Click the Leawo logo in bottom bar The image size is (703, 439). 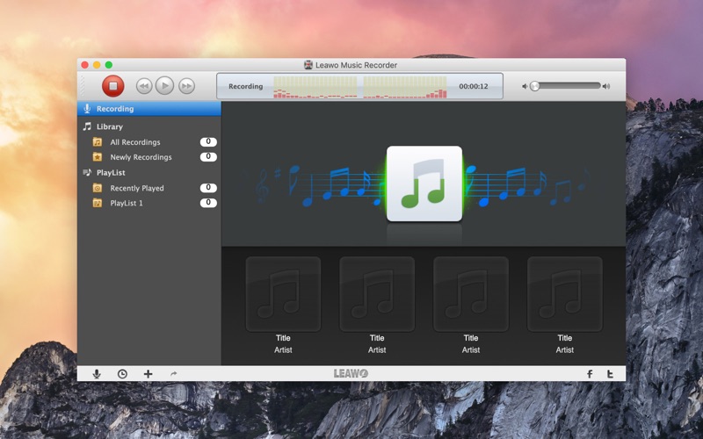click(x=351, y=374)
